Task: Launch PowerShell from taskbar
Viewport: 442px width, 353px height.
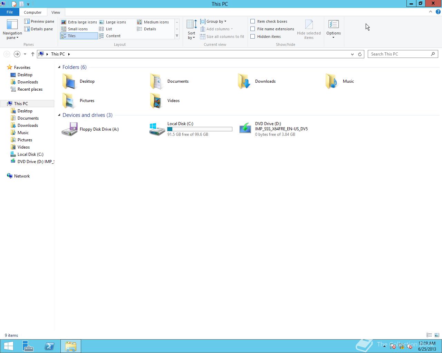Action: tap(49, 346)
